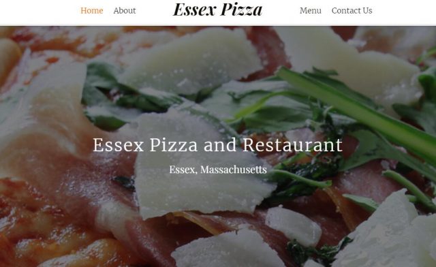Open the Home page link

click(x=92, y=11)
